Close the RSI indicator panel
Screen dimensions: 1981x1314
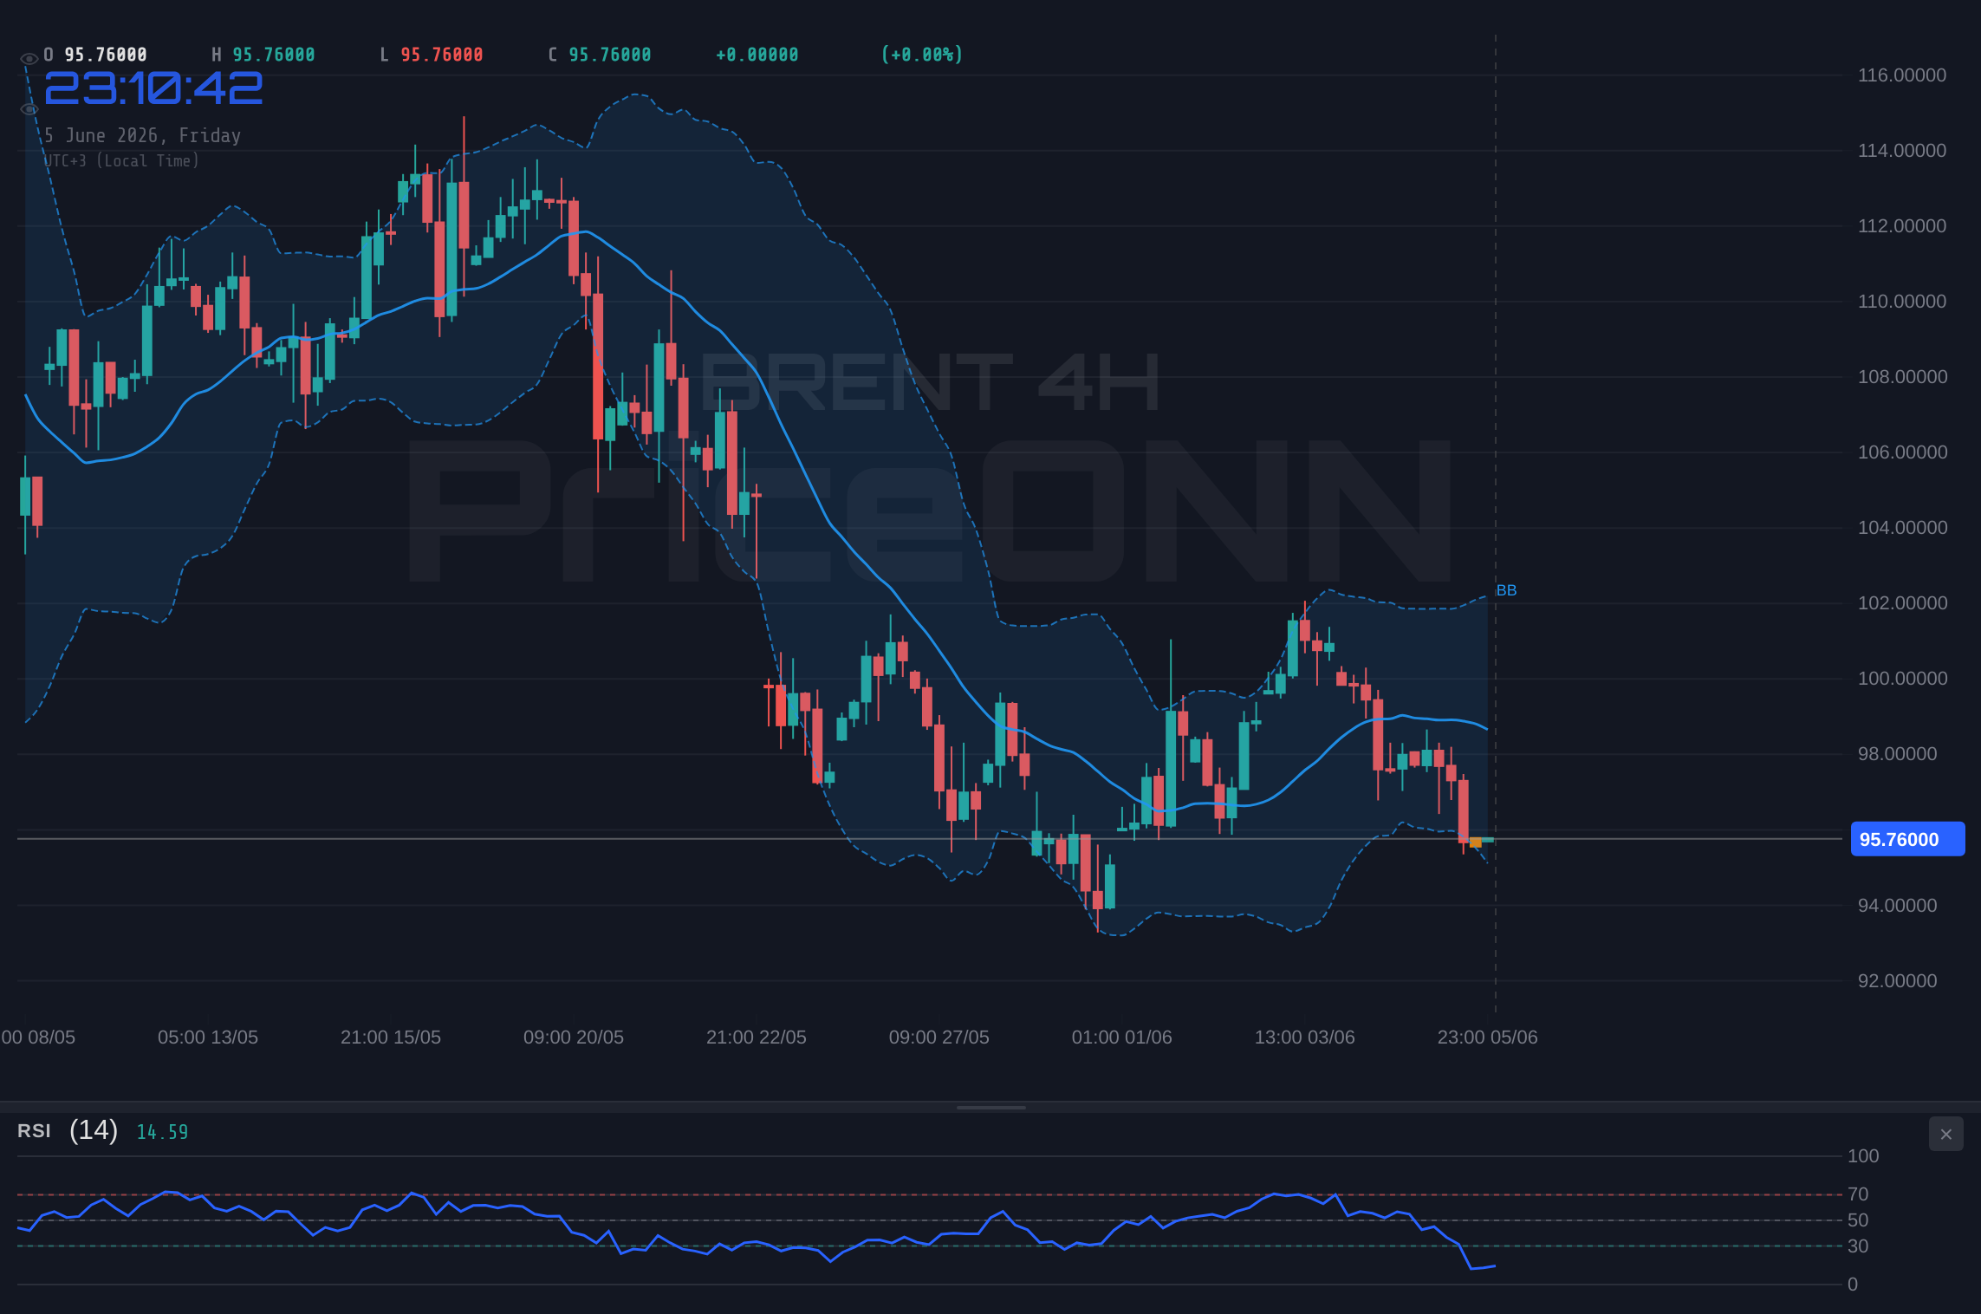(x=1945, y=1134)
